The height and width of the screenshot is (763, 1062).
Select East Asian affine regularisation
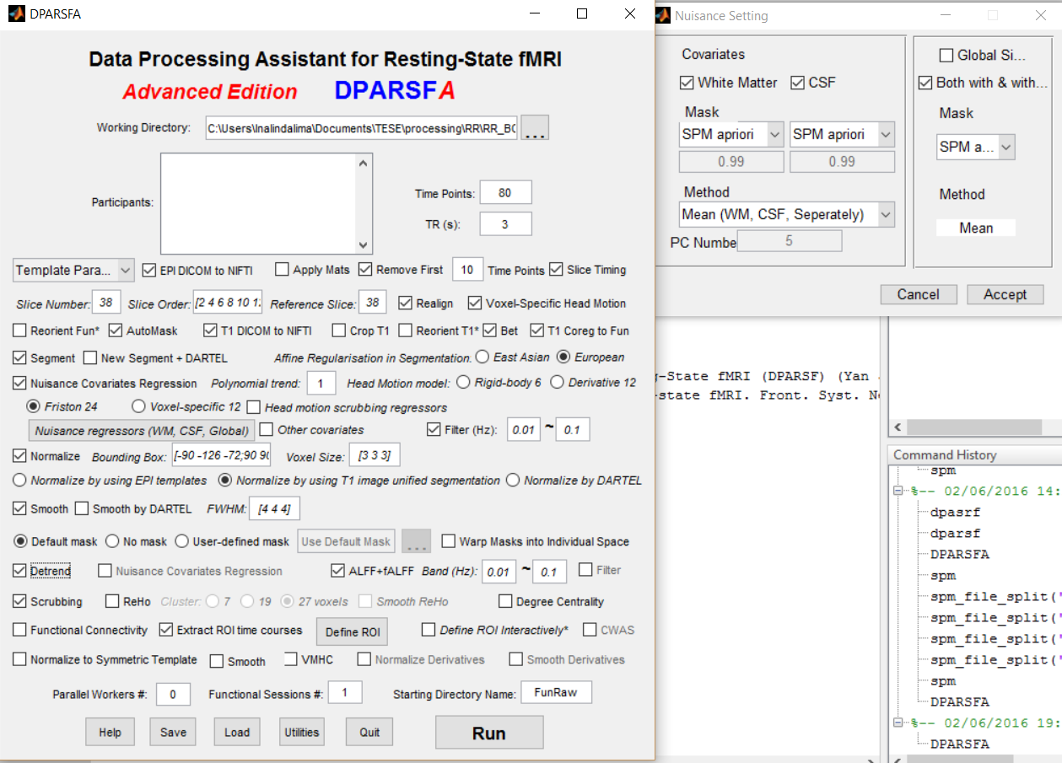pos(482,357)
